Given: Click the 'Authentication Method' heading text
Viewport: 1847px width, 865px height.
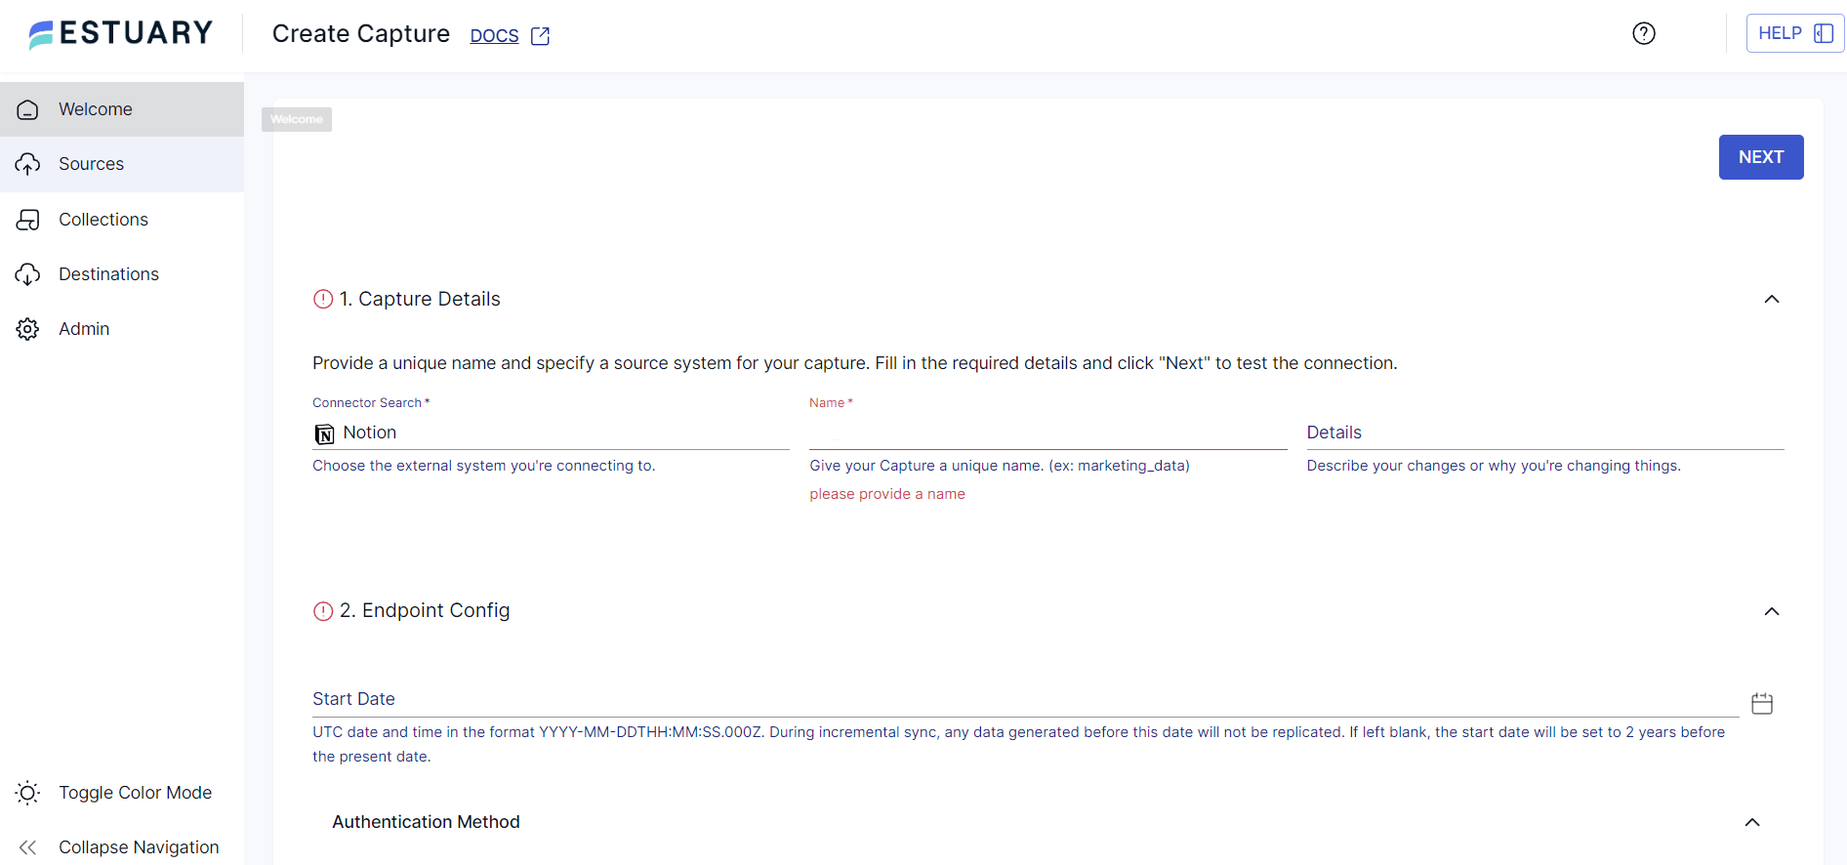Looking at the screenshot, I should [426, 822].
